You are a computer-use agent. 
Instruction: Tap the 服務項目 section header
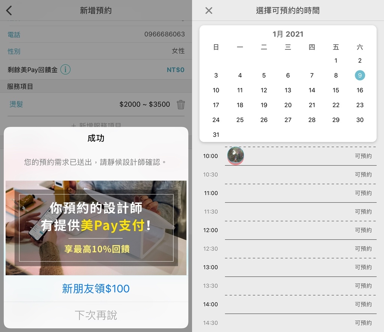click(20, 86)
